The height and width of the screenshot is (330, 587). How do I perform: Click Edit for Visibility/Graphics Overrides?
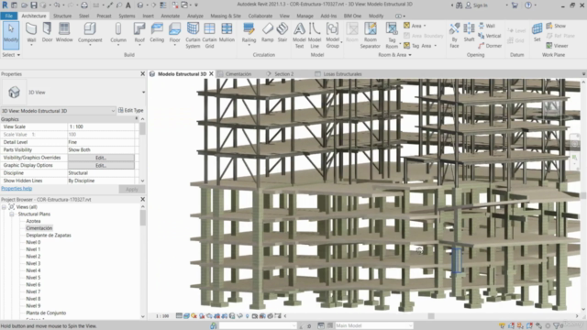(101, 158)
